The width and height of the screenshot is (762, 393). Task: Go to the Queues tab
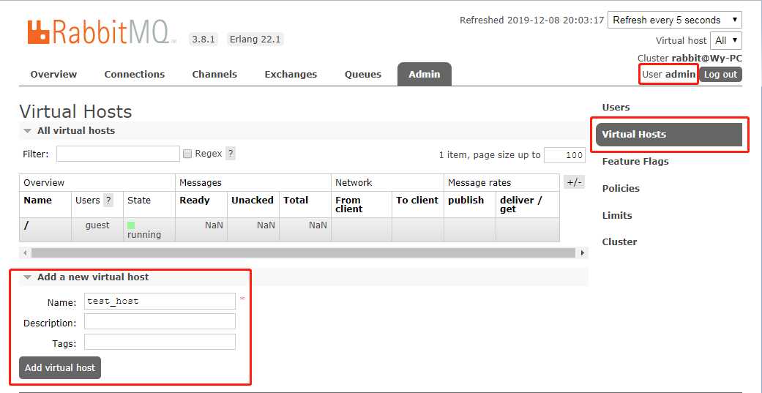click(363, 75)
